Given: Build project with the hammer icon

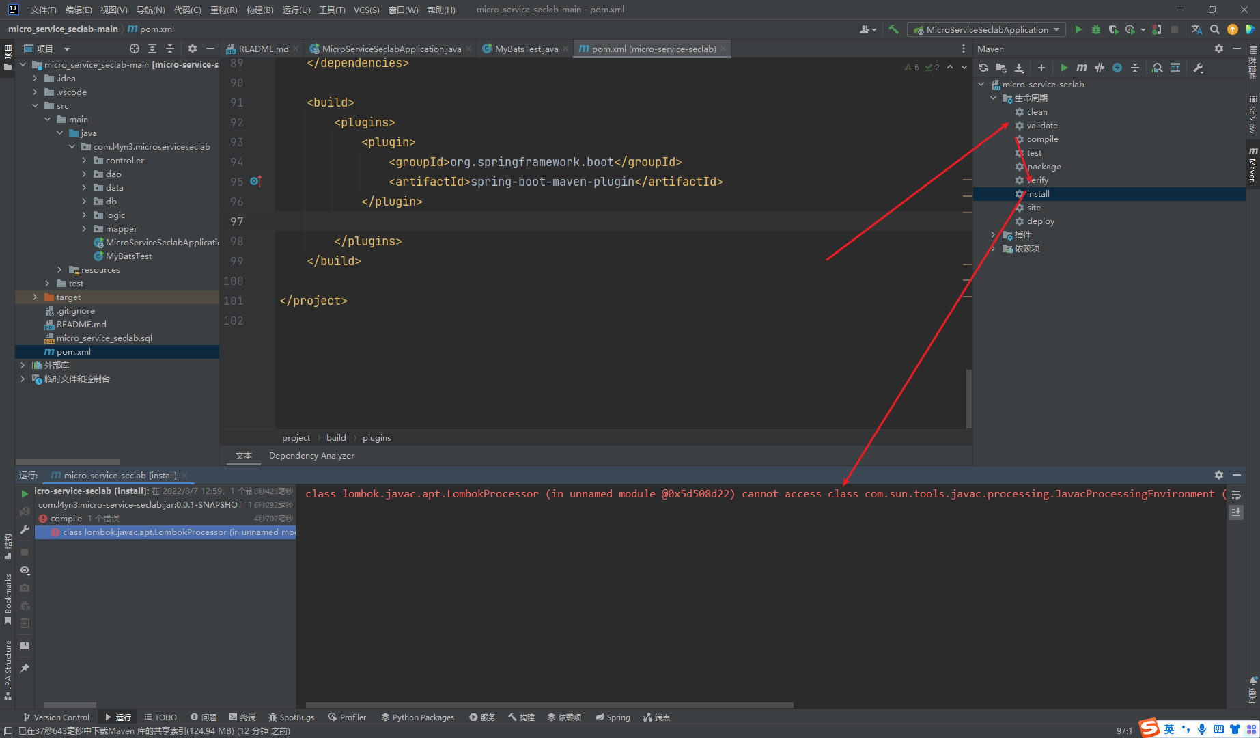Looking at the screenshot, I should 893,29.
